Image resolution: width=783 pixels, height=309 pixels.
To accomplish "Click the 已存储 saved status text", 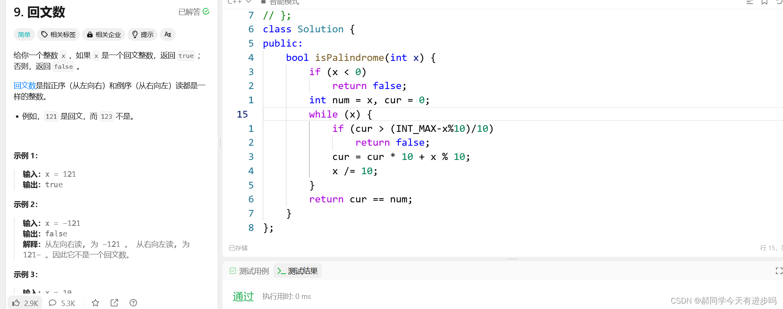I will click(238, 248).
